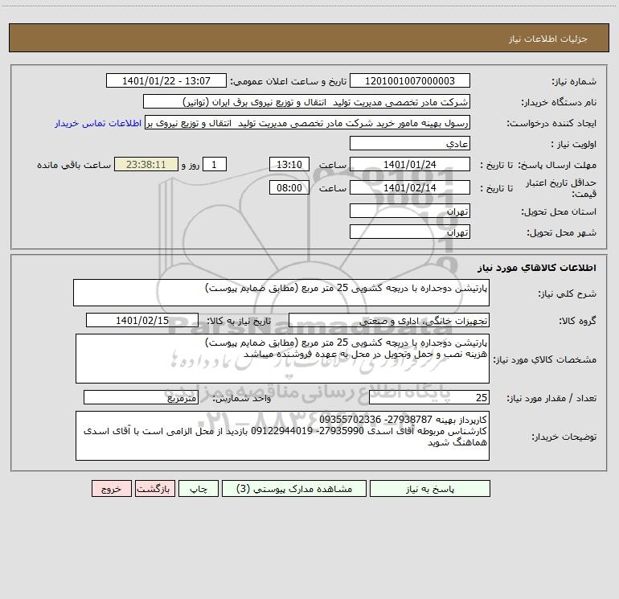Click the شماره نیاز label
The width and height of the screenshot is (619, 599).
[574, 81]
